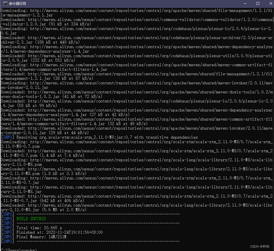274x251 pixels.
Task: Click the '(232 kB at 552 kB/s)' text
Action: pos(53,60)
